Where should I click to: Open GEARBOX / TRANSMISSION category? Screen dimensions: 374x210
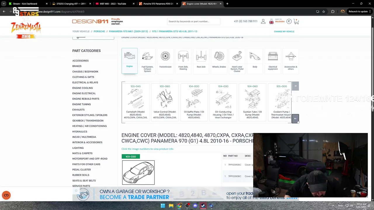(88, 121)
